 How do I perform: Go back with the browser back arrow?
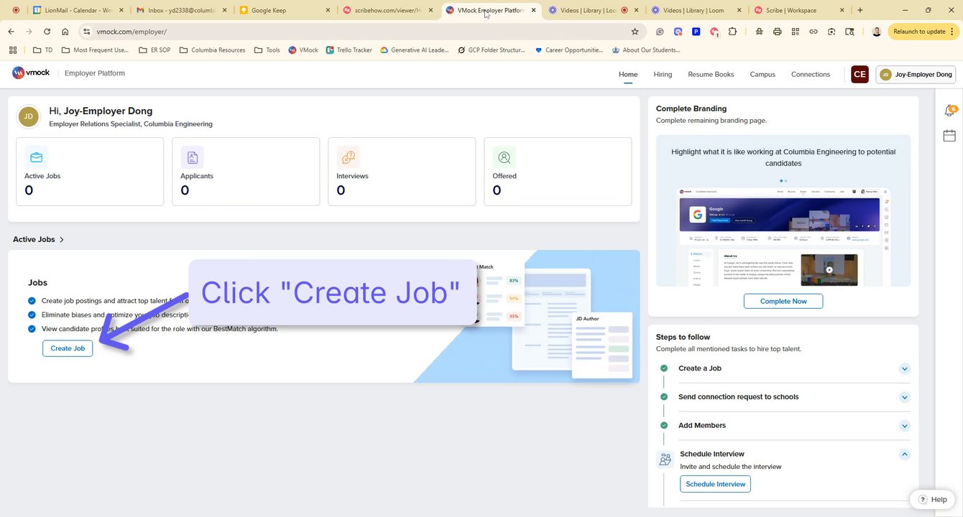[11, 32]
